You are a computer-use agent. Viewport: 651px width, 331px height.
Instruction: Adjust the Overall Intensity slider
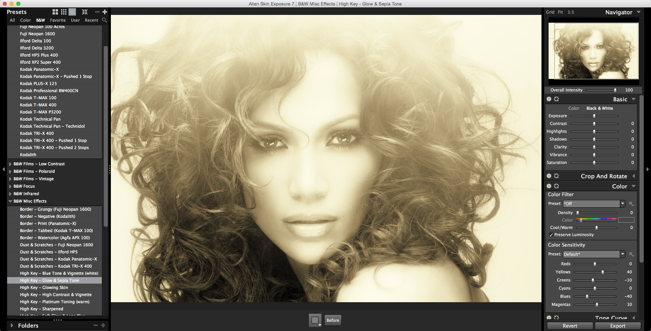pos(602,90)
